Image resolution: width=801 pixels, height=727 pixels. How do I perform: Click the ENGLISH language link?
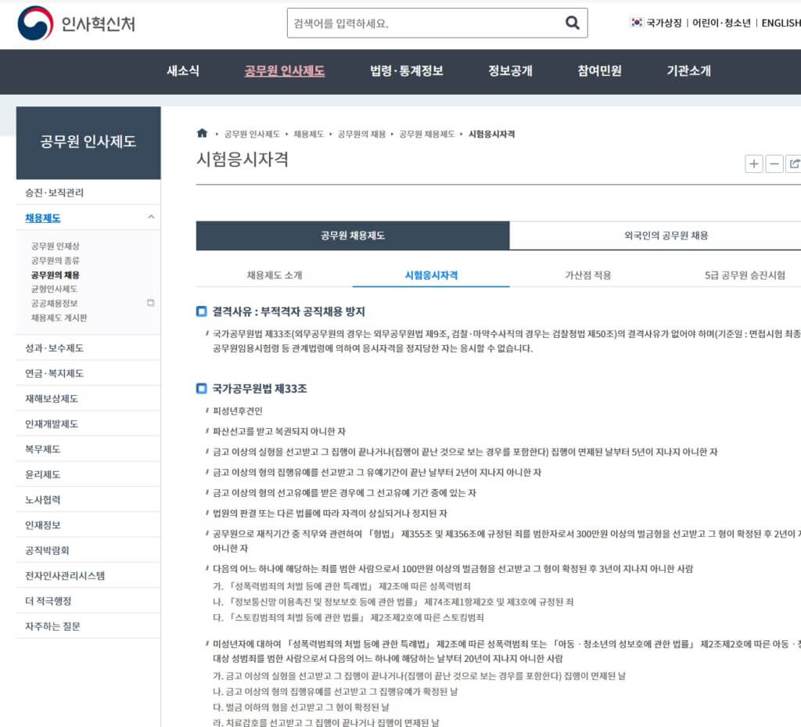tap(780, 23)
